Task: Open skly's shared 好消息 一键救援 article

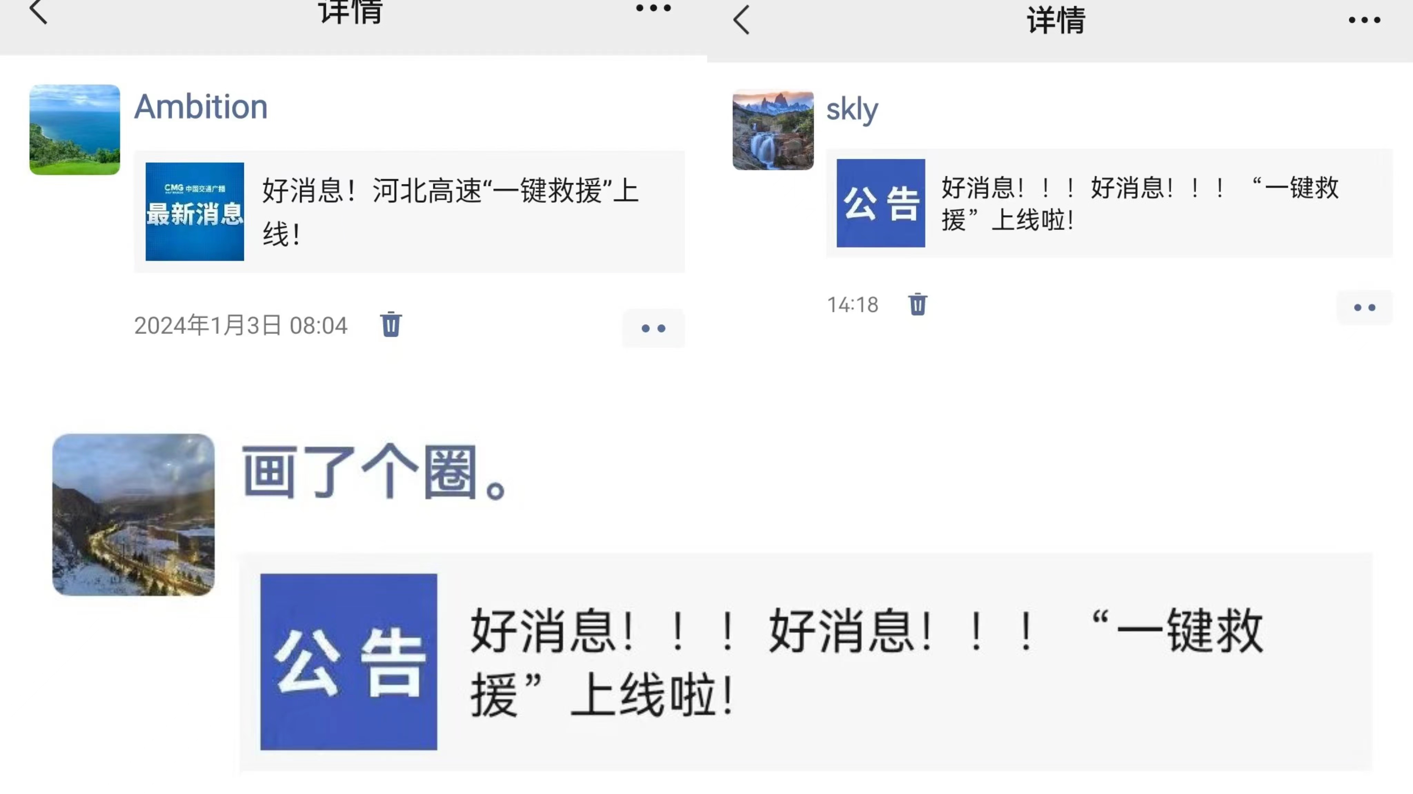Action: coord(1109,203)
